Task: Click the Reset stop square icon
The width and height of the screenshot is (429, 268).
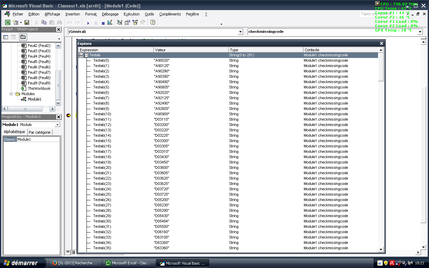Action: tap(103, 23)
